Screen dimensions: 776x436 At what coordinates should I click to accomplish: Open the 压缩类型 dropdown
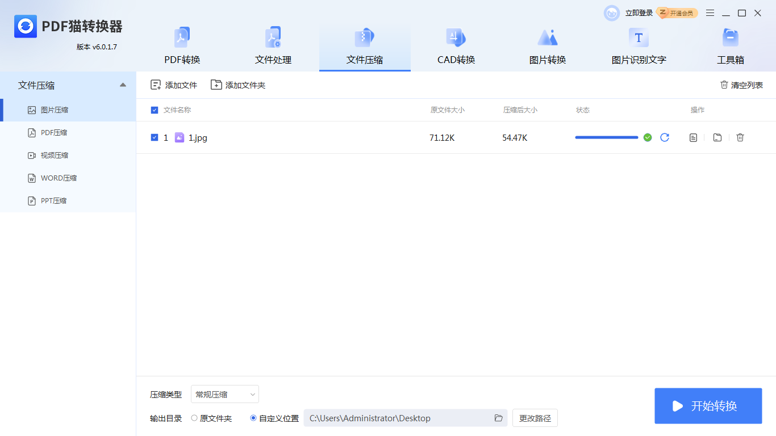pos(225,394)
